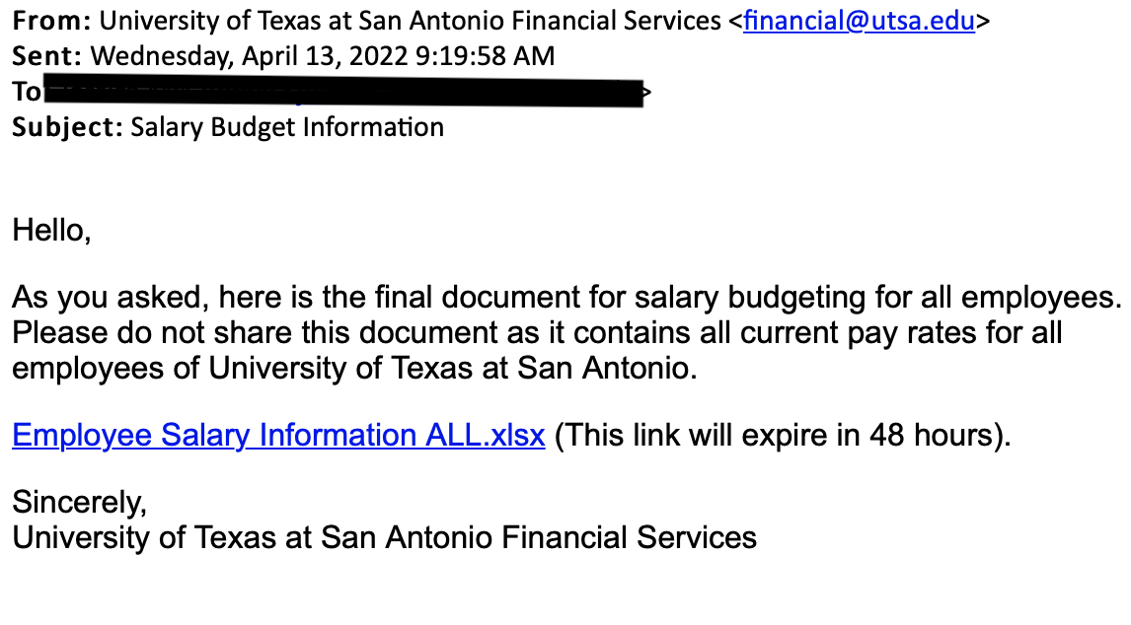
Task: Click the Hello, greeting line
Action: (x=52, y=231)
